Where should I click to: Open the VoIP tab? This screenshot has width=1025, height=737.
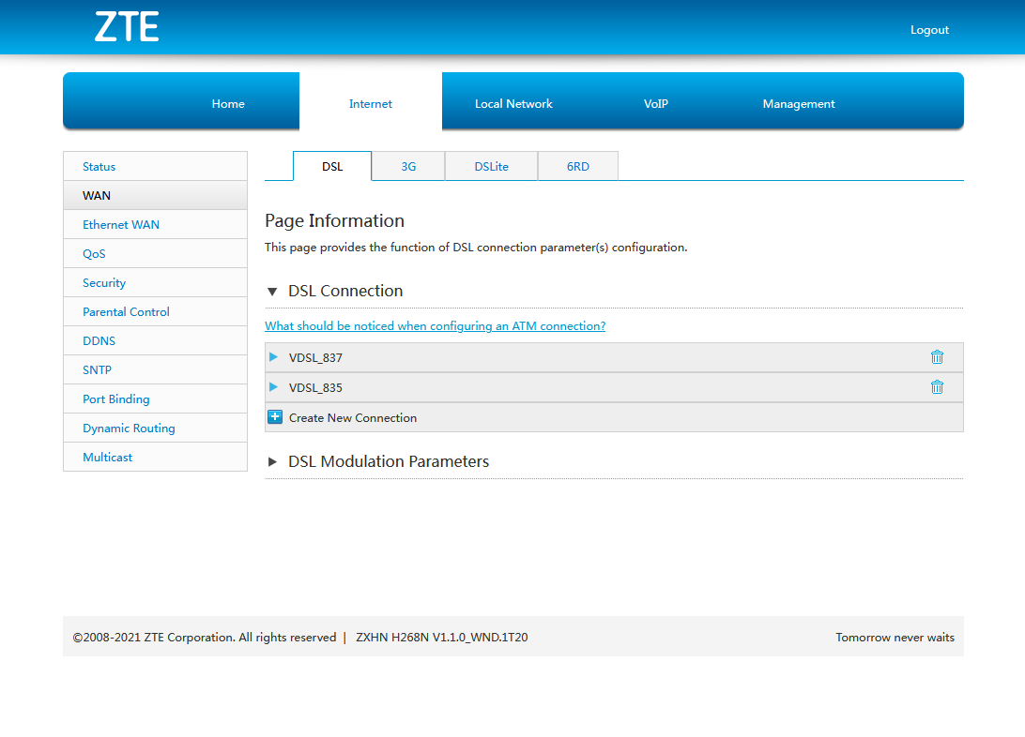tap(656, 104)
